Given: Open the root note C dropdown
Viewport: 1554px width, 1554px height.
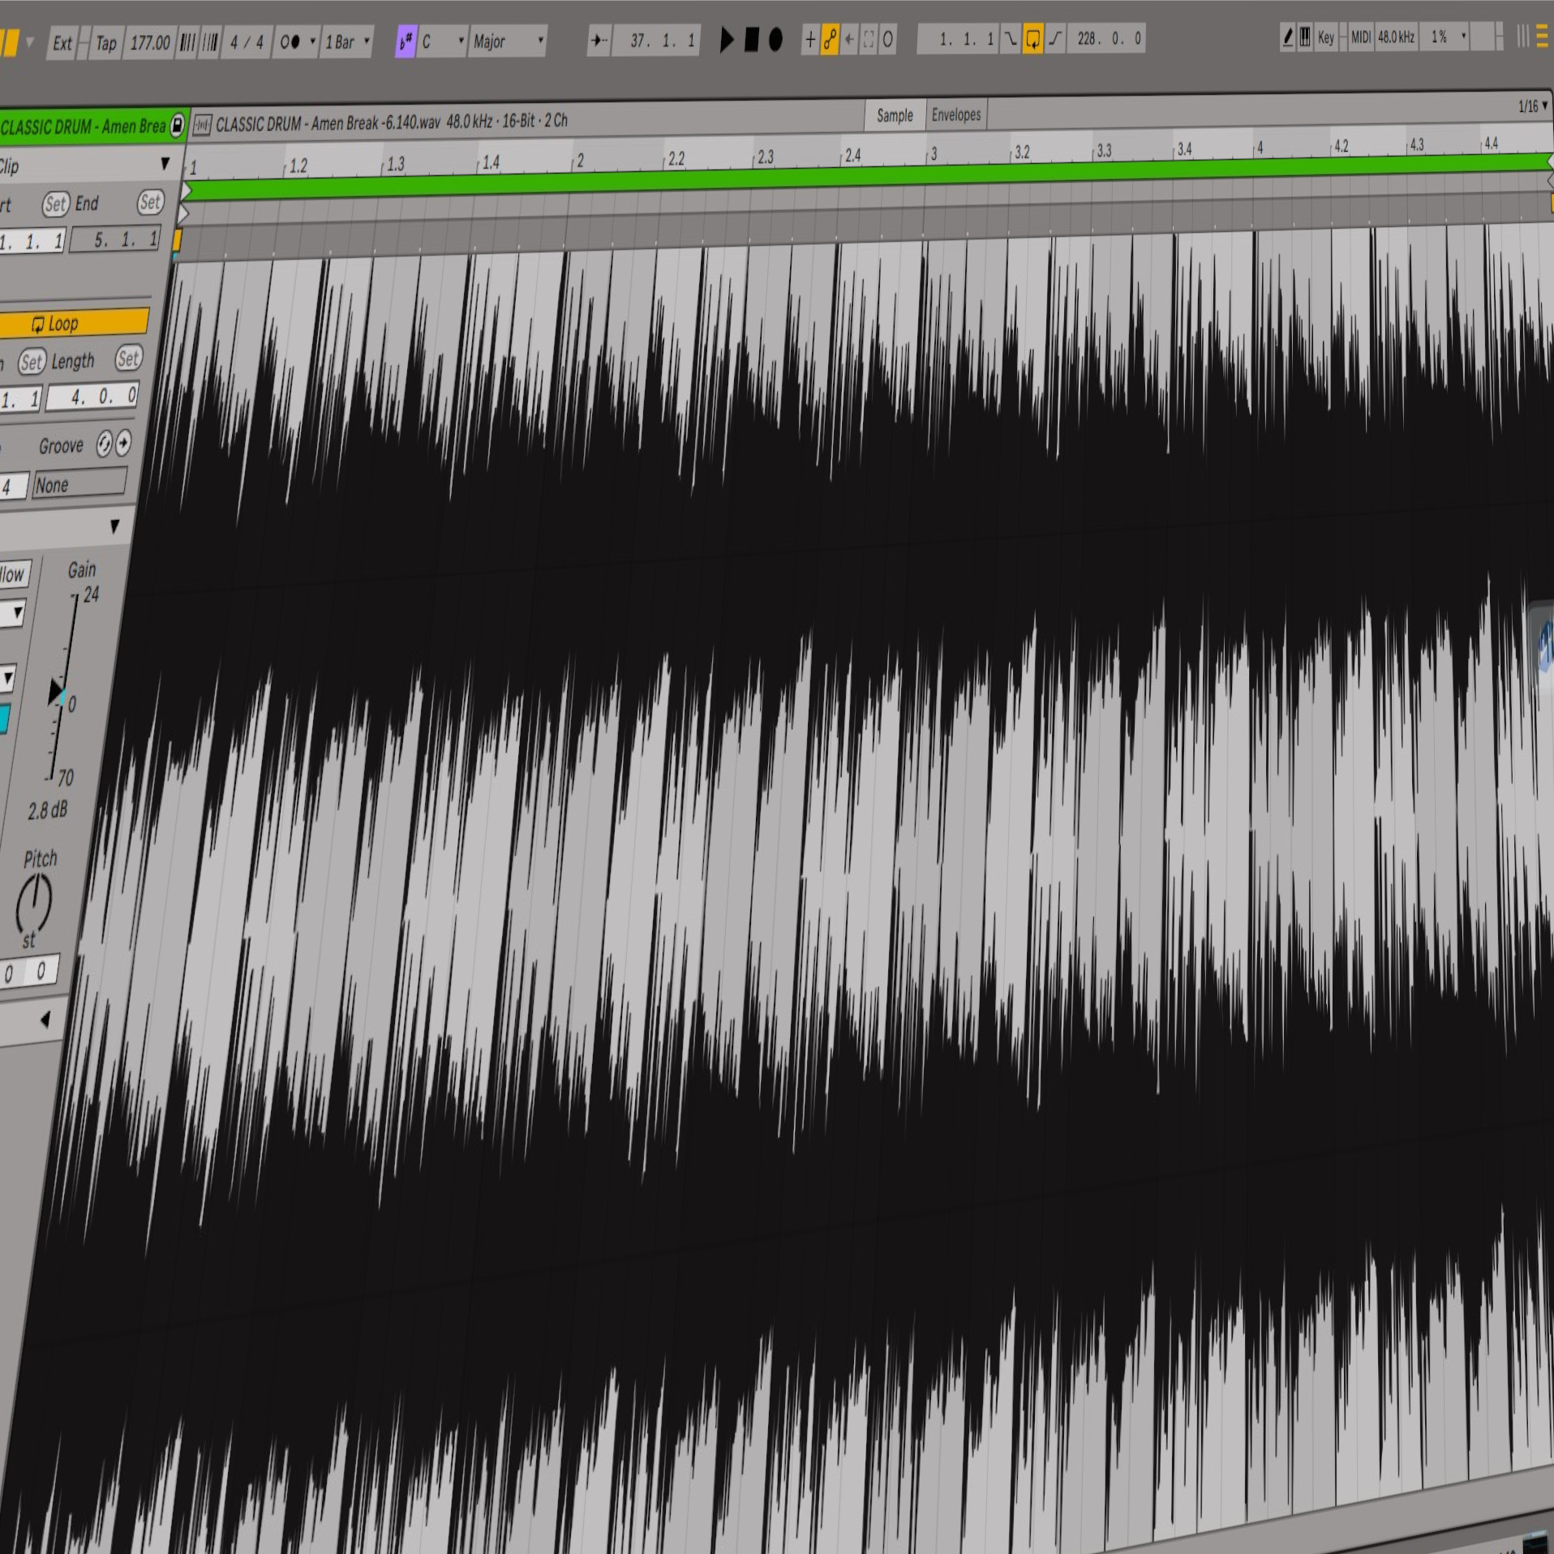Looking at the screenshot, I should point(442,41).
